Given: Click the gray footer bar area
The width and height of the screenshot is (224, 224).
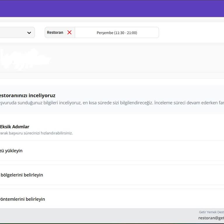Looking at the screenshot, I should [x=87, y=215].
